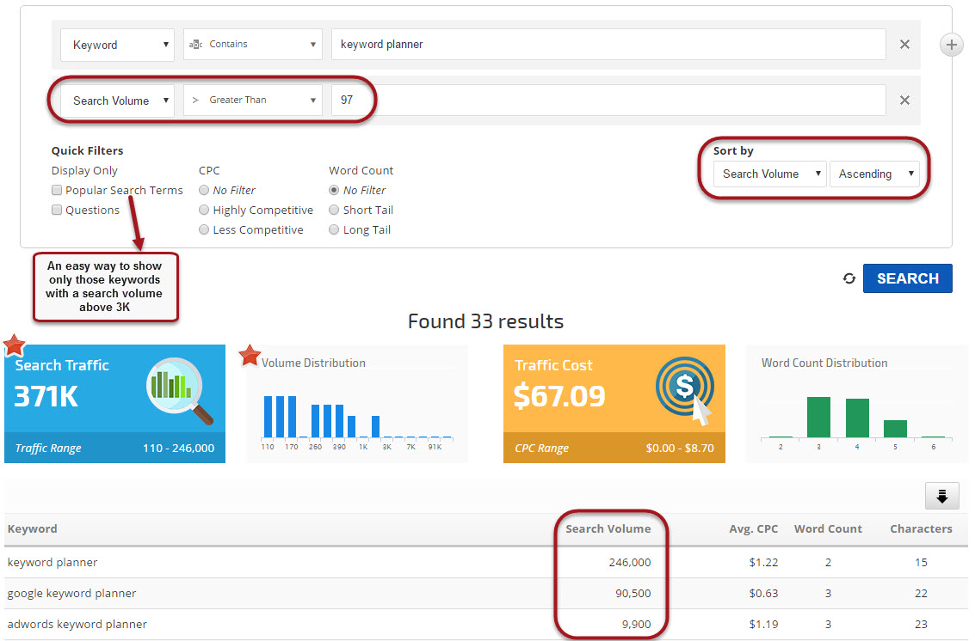The image size is (975, 641).
Task: Choose the Long Tail word count option
Action: click(334, 230)
